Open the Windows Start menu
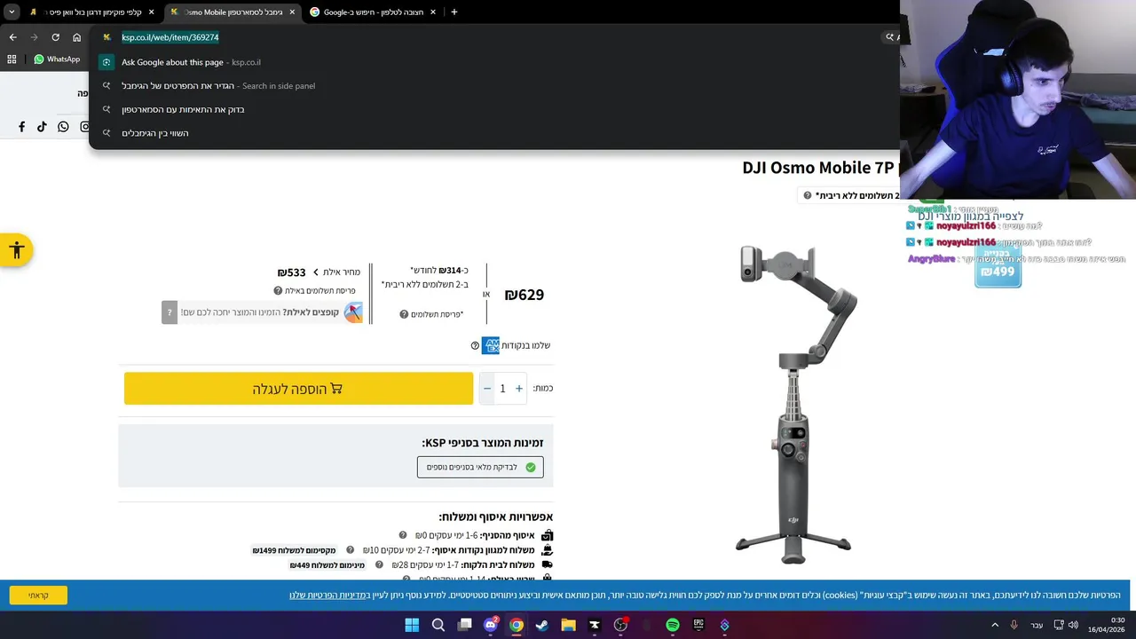The image size is (1136, 639). click(x=412, y=625)
